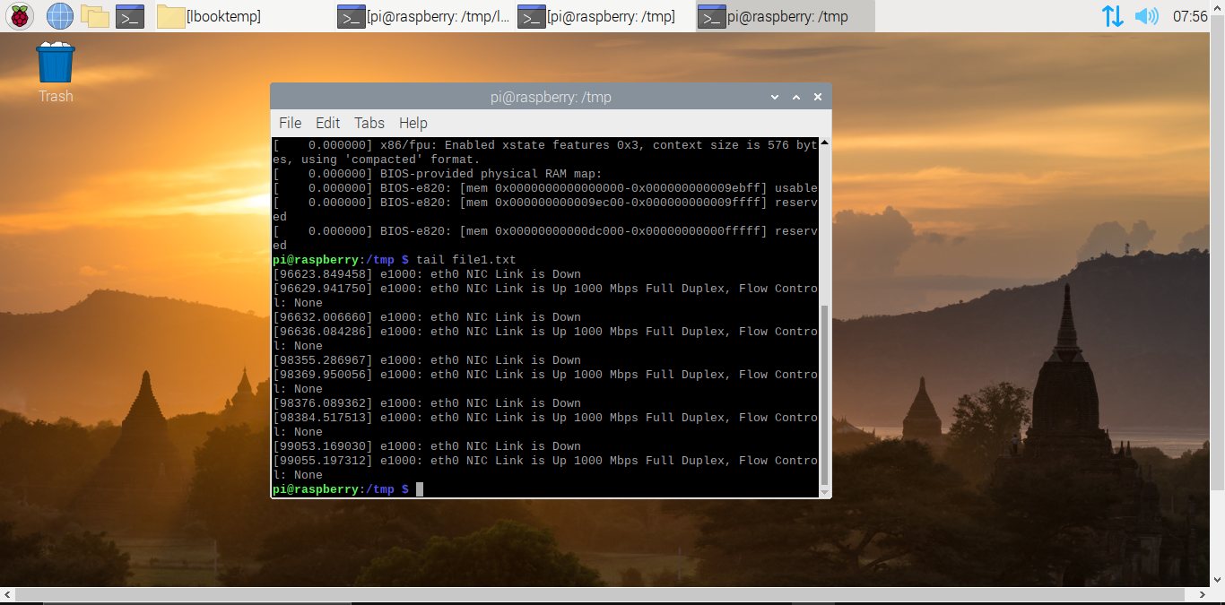The image size is (1225, 605).
Task: Click the log line starting [96629.941750]
Action: 545,296
